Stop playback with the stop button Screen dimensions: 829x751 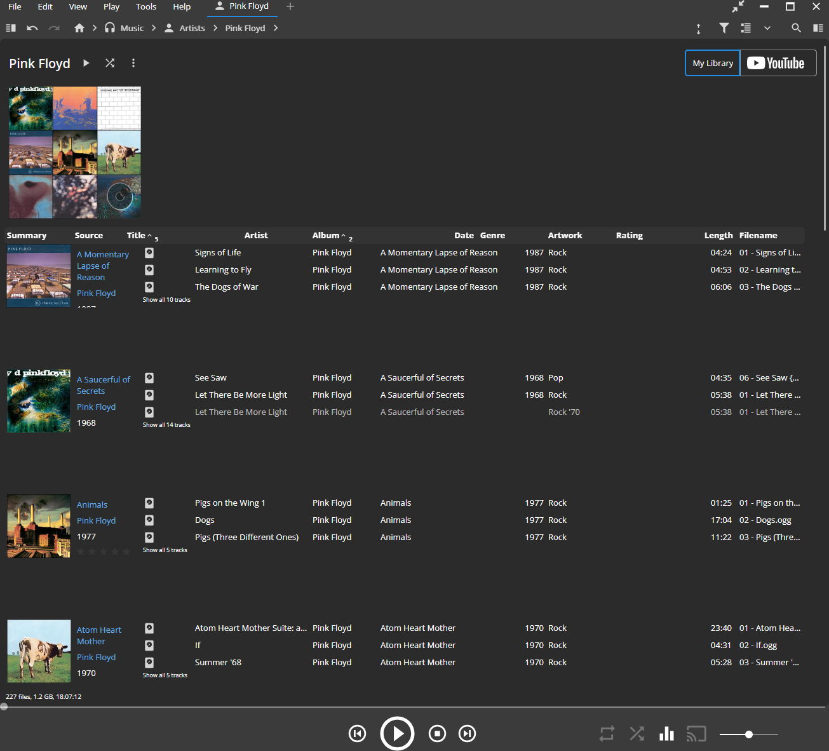point(437,734)
